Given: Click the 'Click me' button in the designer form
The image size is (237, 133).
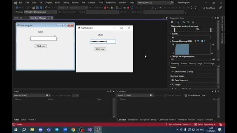Looking at the screenshot, I should (41, 46).
